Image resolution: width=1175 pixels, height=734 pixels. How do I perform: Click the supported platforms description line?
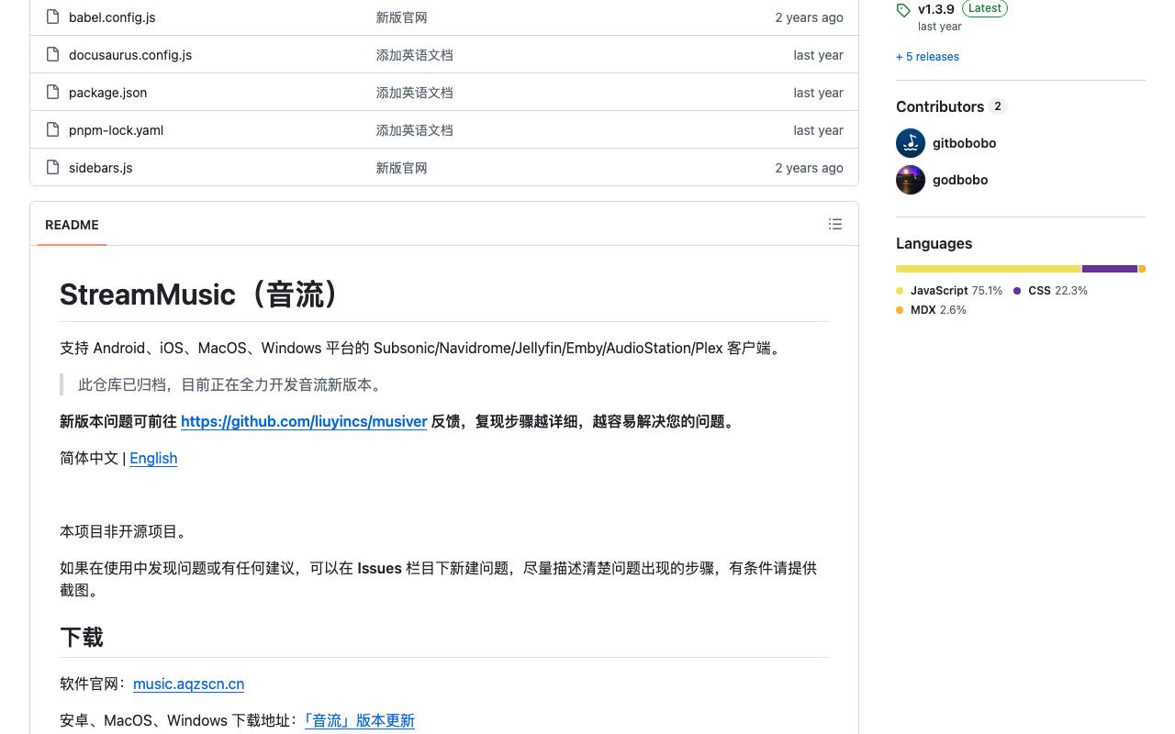423,349
